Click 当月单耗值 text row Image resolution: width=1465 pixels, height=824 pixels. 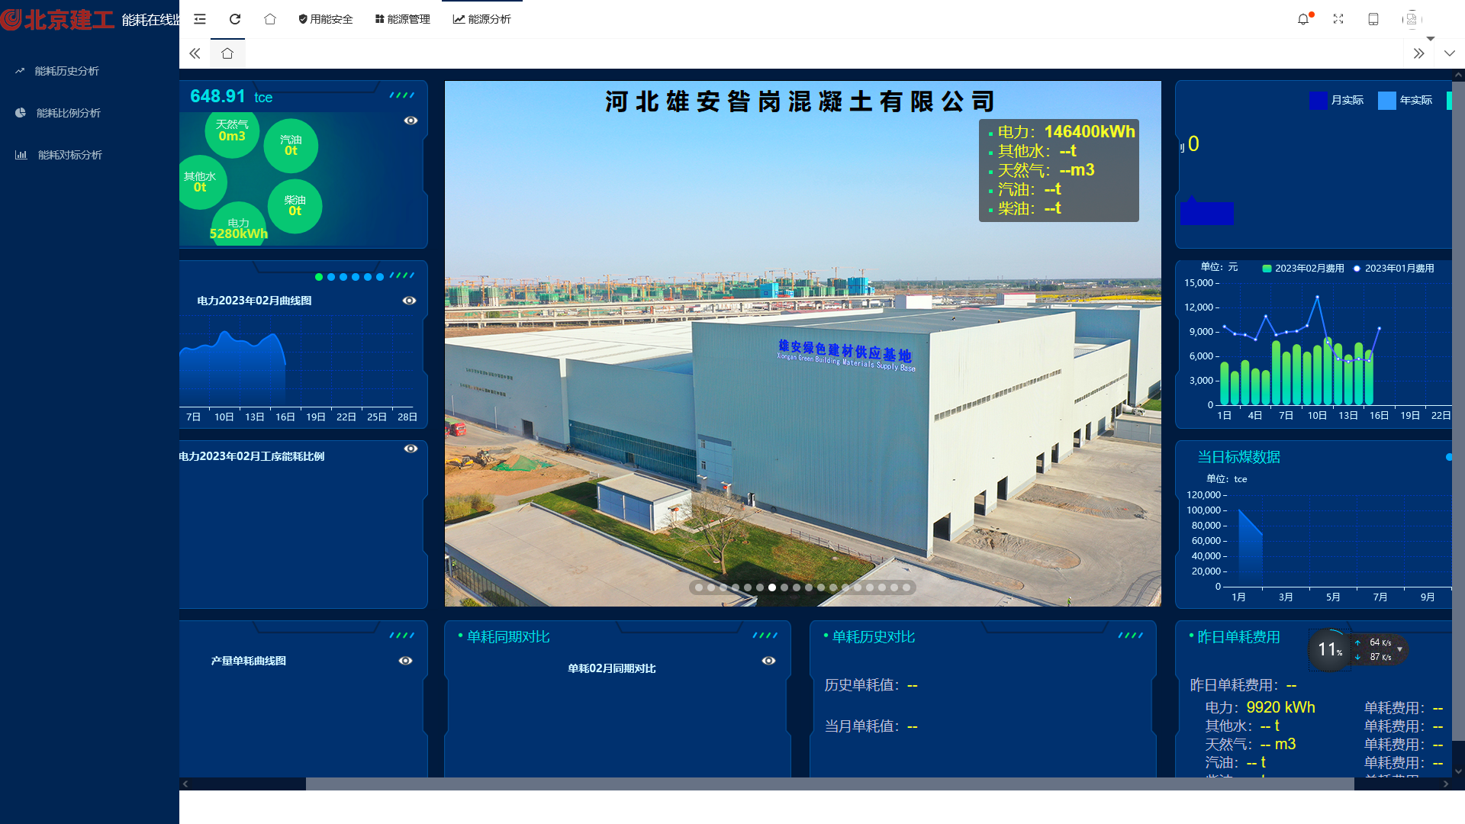[871, 726]
